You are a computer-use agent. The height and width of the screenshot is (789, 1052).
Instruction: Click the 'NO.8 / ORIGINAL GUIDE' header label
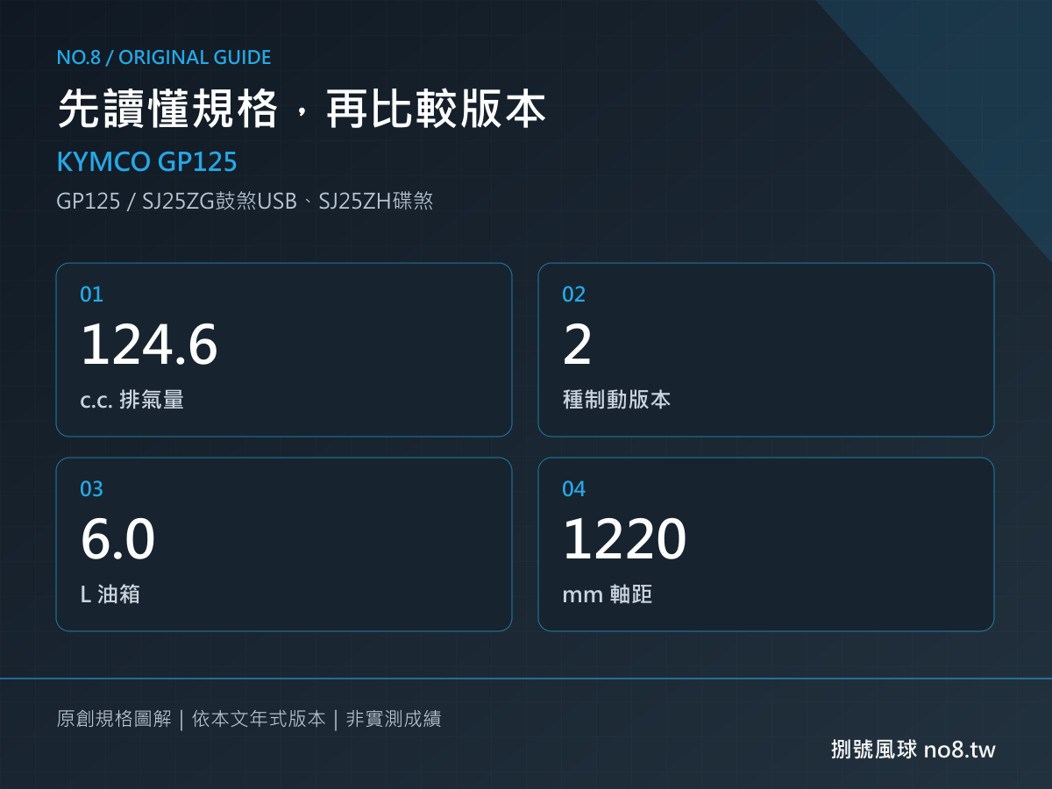164,58
